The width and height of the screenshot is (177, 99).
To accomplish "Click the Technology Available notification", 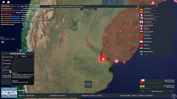I will 88,84.
